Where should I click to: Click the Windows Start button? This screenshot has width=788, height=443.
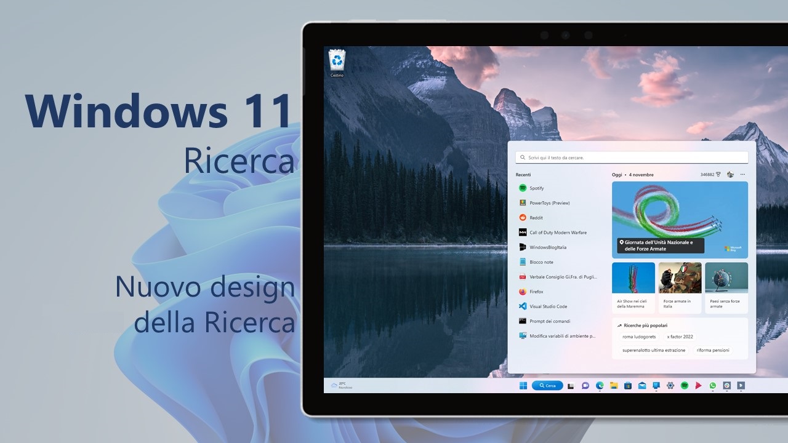pyautogui.click(x=523, y=386)
